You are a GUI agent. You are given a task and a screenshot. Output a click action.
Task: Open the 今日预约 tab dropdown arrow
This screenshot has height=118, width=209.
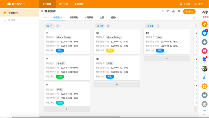click(x=64, y=17)
